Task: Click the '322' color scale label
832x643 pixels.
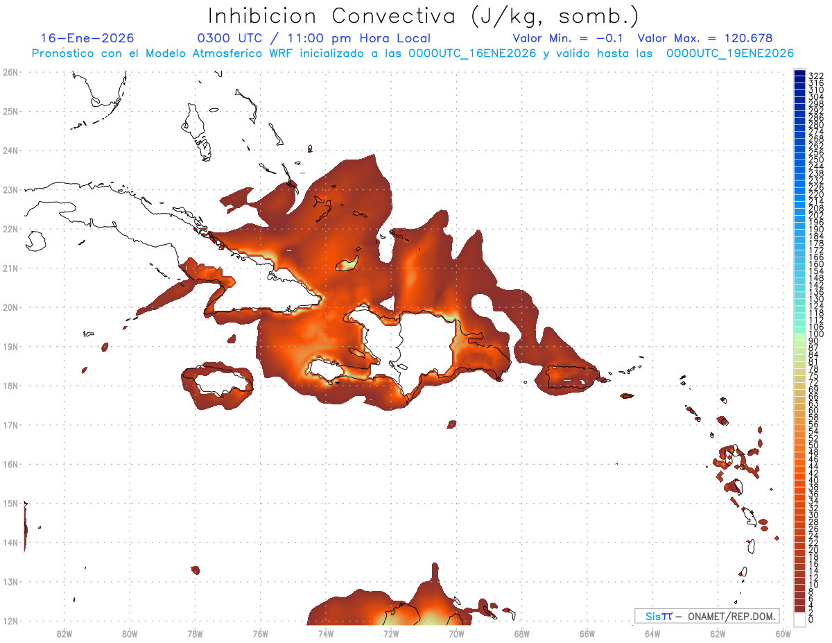Action: click(x=816, y=76)
